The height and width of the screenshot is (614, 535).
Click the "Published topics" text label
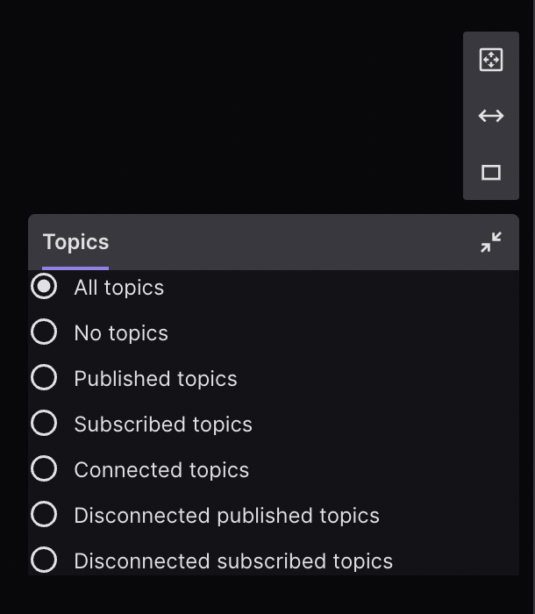click(155, 379)
